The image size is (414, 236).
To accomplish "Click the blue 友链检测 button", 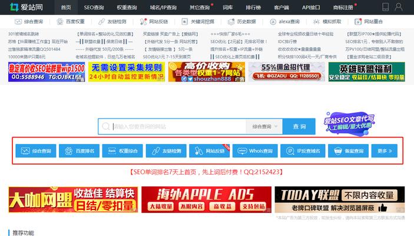I will (x=166, y=151).
